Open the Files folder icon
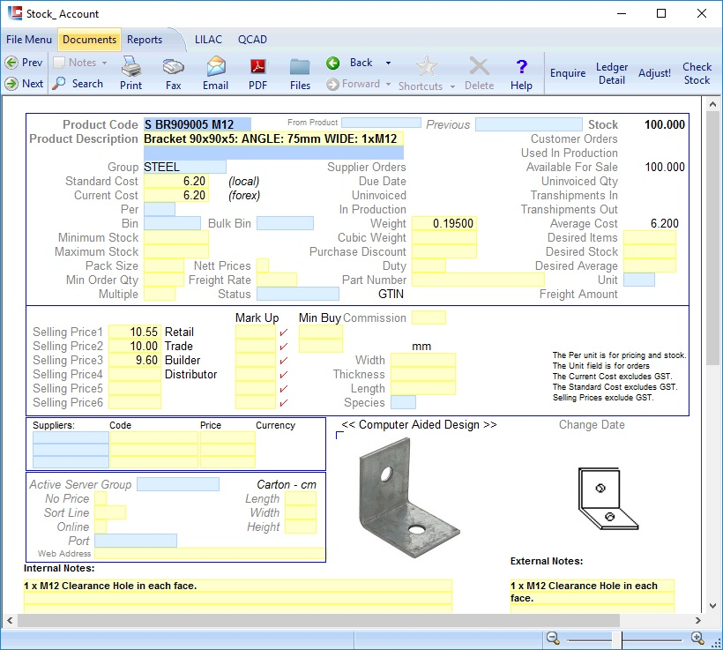 point(300,67)
